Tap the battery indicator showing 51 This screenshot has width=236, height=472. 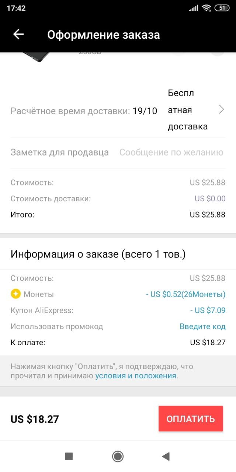click(222, 8)
